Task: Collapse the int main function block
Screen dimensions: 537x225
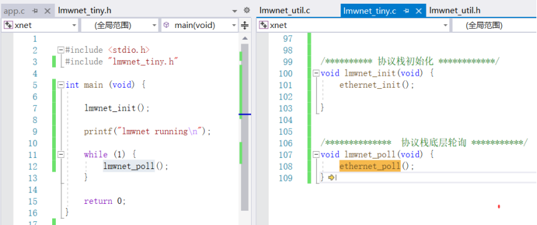Action: pyautogui.click(x=61, y=85)
